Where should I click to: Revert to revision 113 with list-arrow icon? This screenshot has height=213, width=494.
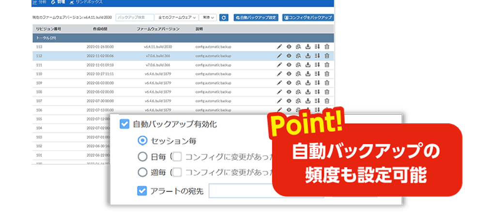317,46
